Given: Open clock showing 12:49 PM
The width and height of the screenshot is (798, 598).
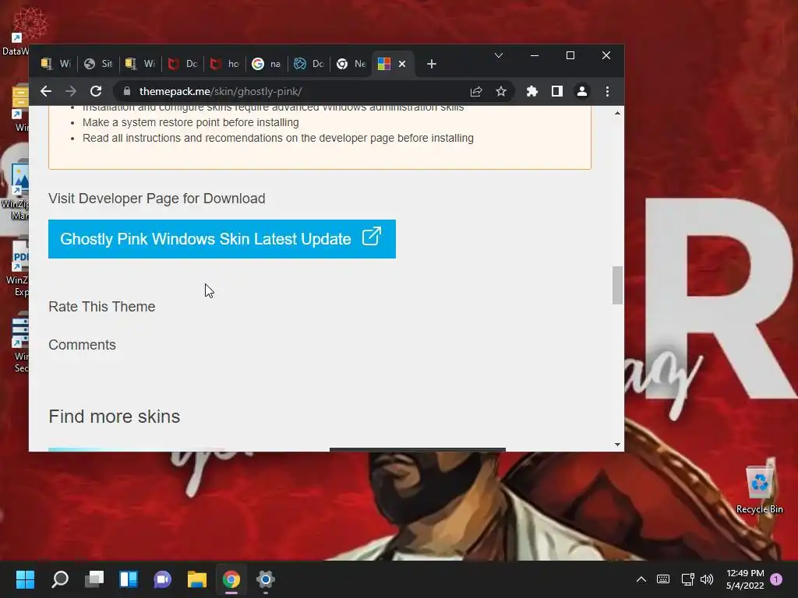Looking at the screenshot, I should coord(745,579).
